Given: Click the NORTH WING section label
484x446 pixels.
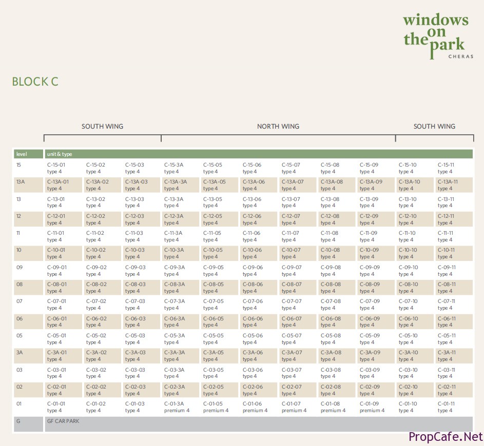Looking at the screenshot, I should point(278,126).
